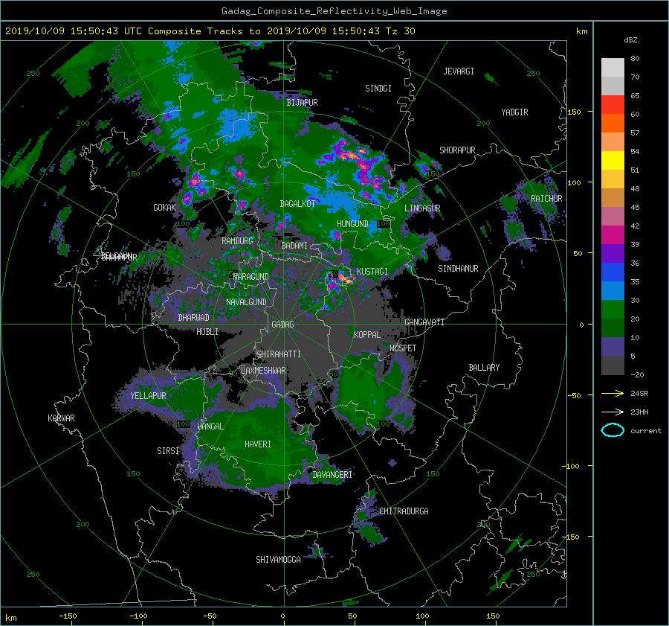
Task: Select the SINDGI city label
Action: 378,89
